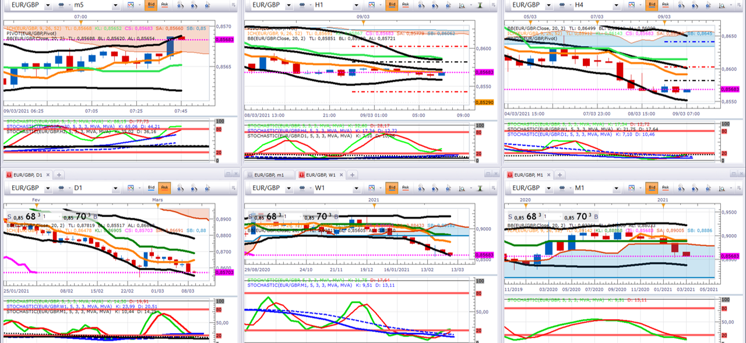
Task: Close the EUR/GBP, D1 tab
Action: (48, 175)
